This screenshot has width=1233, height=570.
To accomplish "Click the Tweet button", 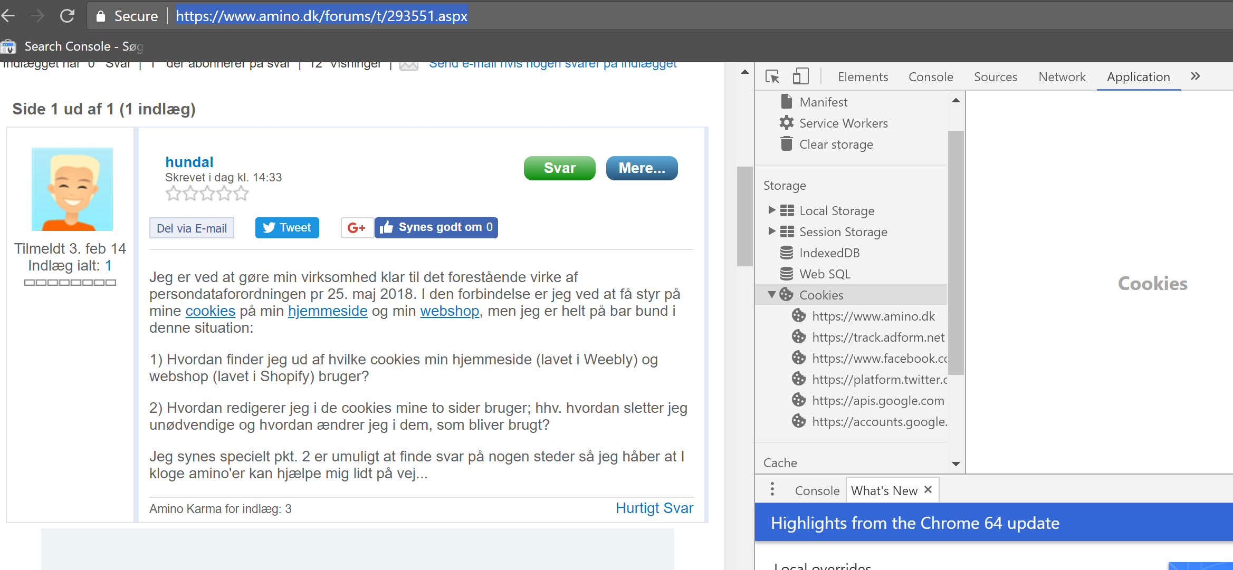I will (287, 228).
